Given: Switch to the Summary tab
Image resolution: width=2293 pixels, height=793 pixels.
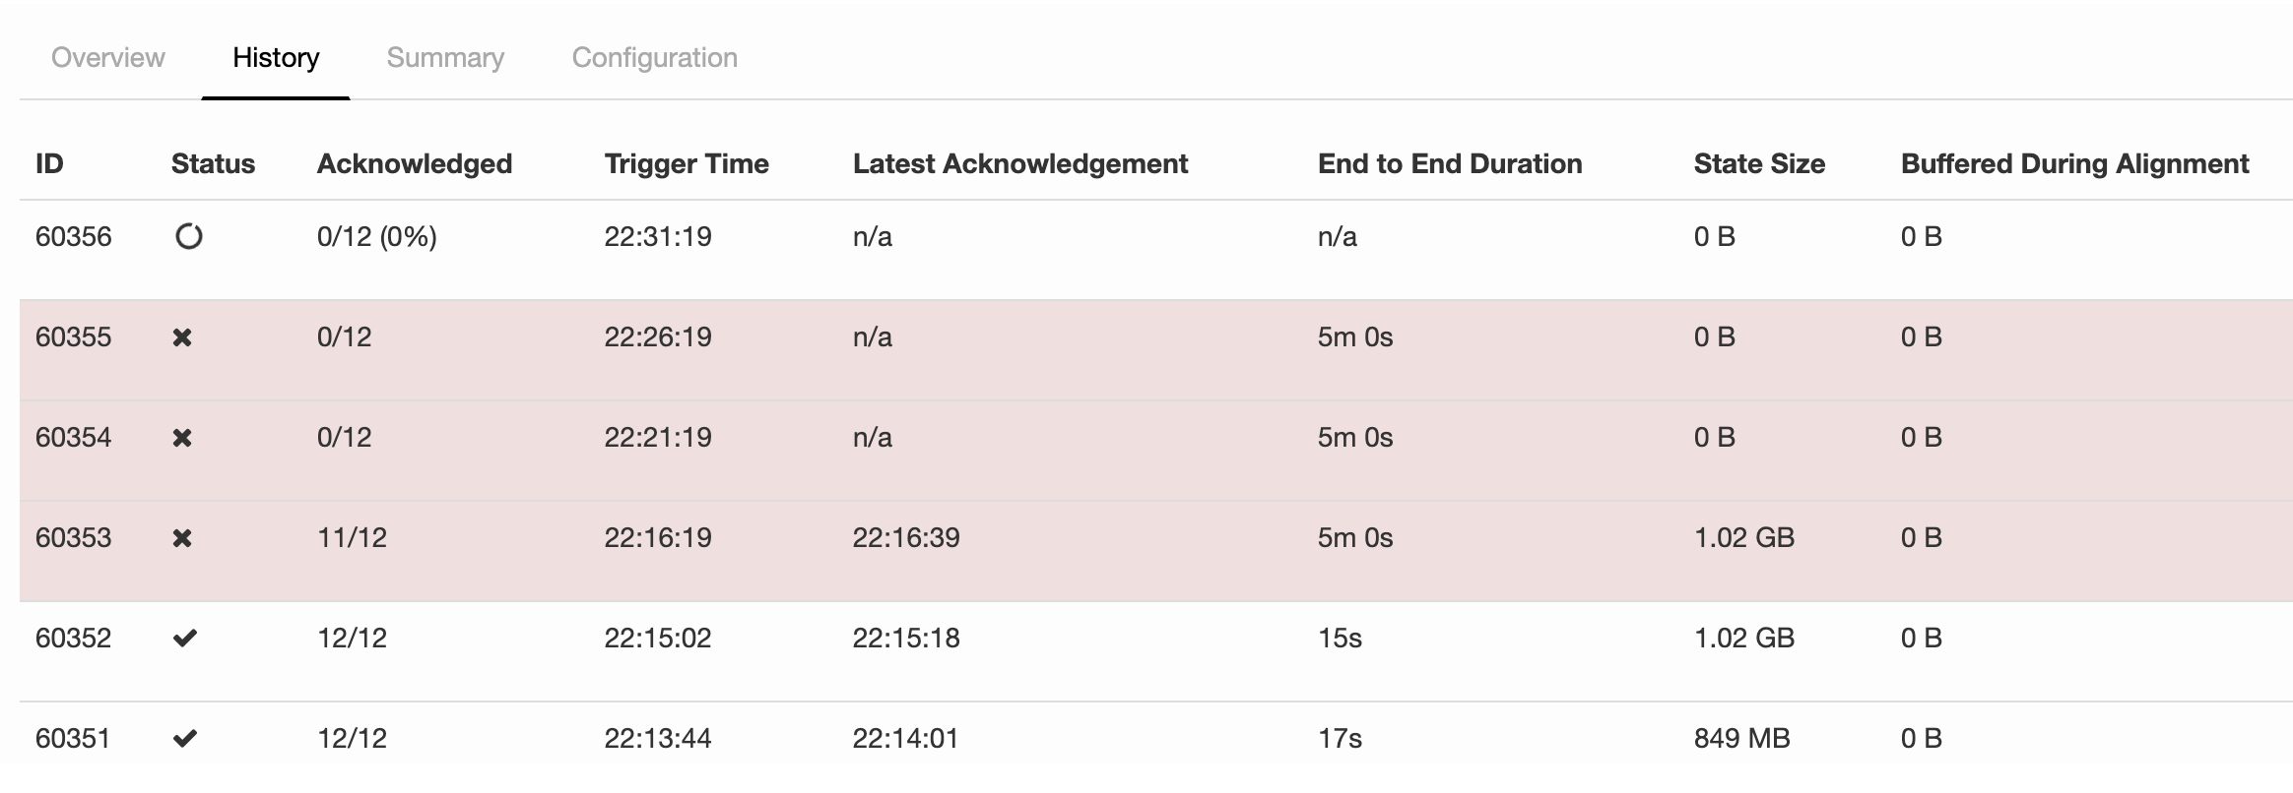Looking at the screenshot, I should pyautogui.click(x=445, y=58).
